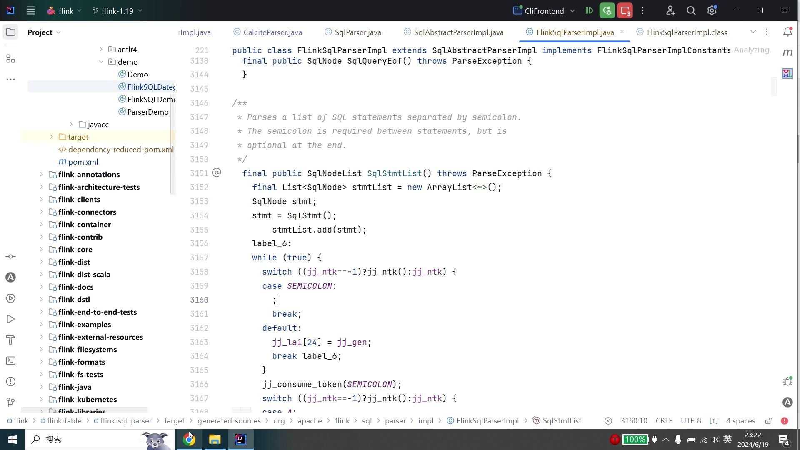800x450 pixels.
Task: Open the Maven tool window
Action: pos(787,53)
